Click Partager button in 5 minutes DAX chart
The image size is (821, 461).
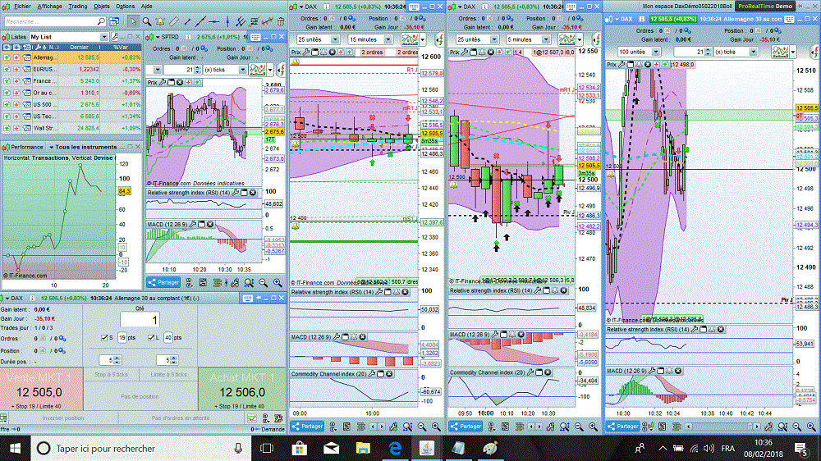click(x=466, y=427)
